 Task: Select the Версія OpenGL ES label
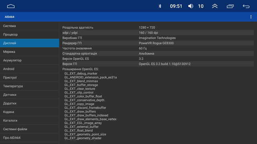(x=75, y=59)
